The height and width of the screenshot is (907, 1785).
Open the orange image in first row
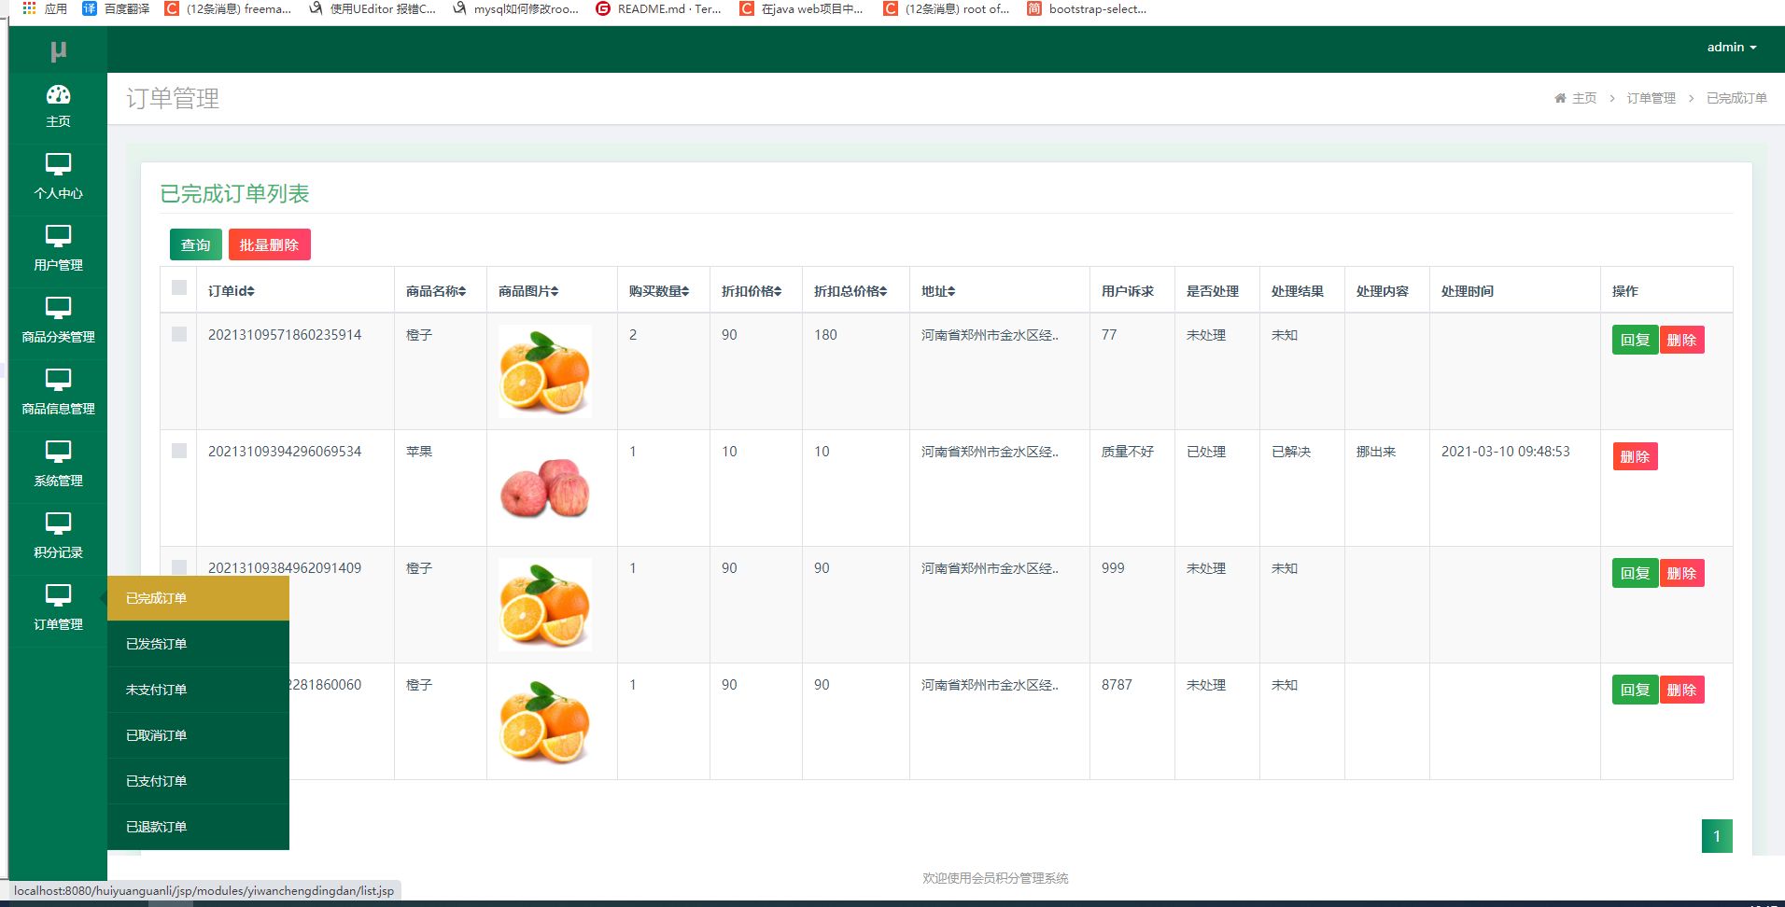coord(544,370)
